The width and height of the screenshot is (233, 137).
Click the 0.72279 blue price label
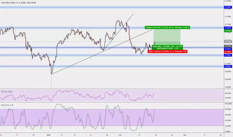pos(228,28)
